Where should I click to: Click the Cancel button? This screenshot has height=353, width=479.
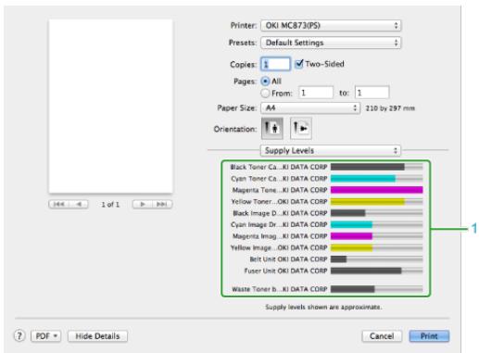coord(382,336)
